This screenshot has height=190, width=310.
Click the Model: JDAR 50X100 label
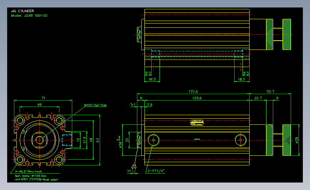point(29,16)
